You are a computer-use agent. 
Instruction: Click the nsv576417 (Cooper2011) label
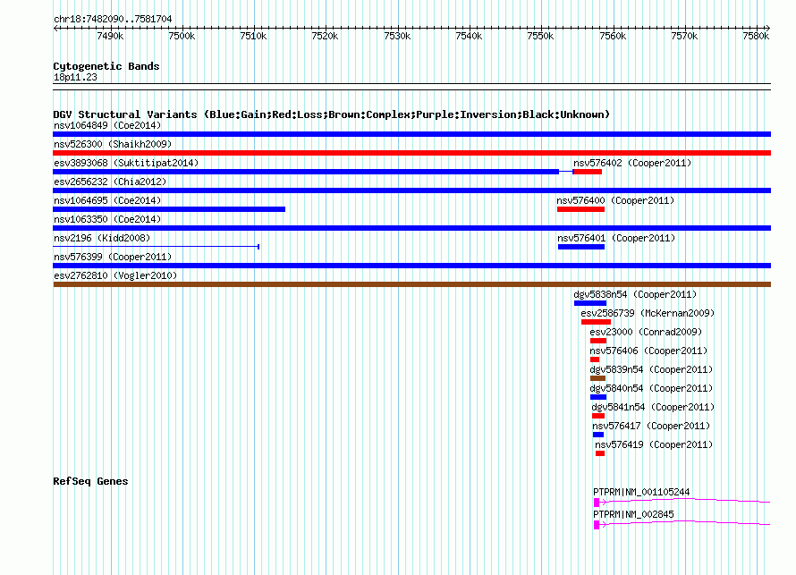[651, 426]
